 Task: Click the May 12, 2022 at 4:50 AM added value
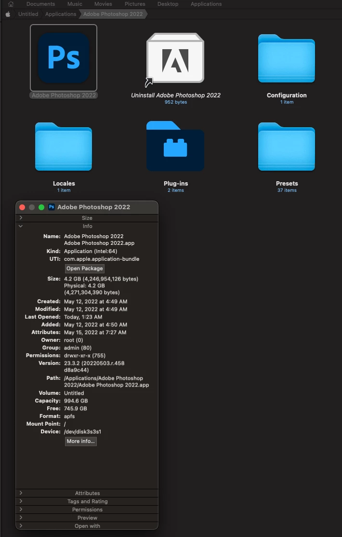95,325
